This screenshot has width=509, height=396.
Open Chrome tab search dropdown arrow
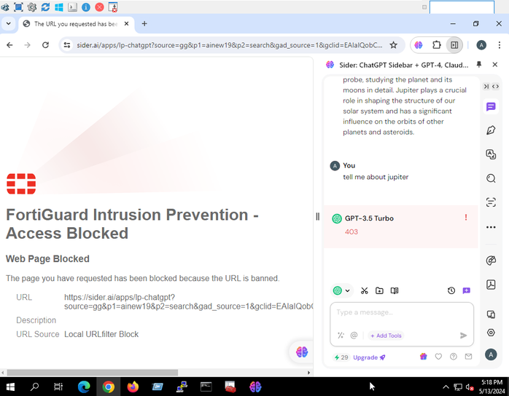[x=9, y=23]
